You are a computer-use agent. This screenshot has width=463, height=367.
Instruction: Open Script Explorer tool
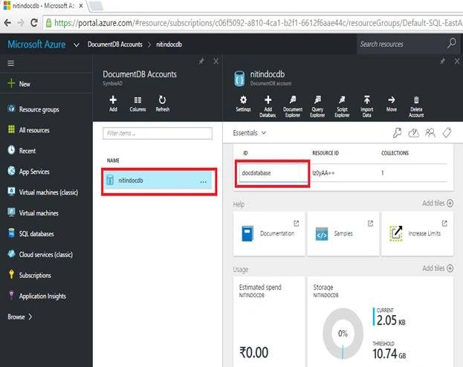click(x=342, y=106)
